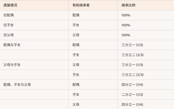Click the 100% cell in 仅配偶 row
The width and height of the screenshot is (174, 109).
click(126, 15)
